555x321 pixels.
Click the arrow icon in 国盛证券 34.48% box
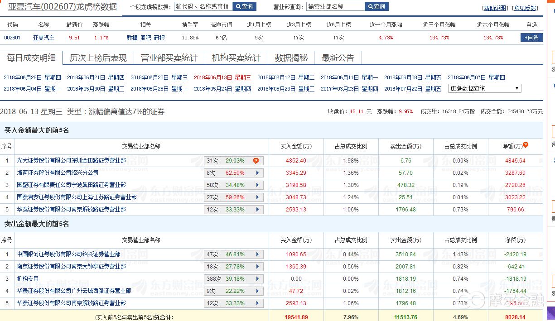[257, 185]
